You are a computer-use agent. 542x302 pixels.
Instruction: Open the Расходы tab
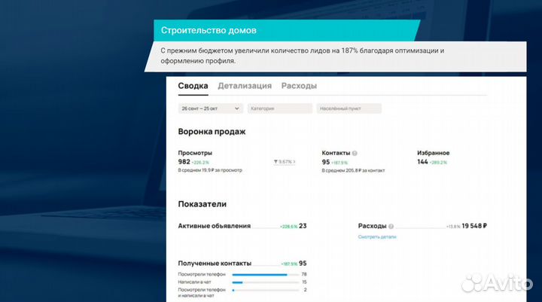click(x=299, y=86)
